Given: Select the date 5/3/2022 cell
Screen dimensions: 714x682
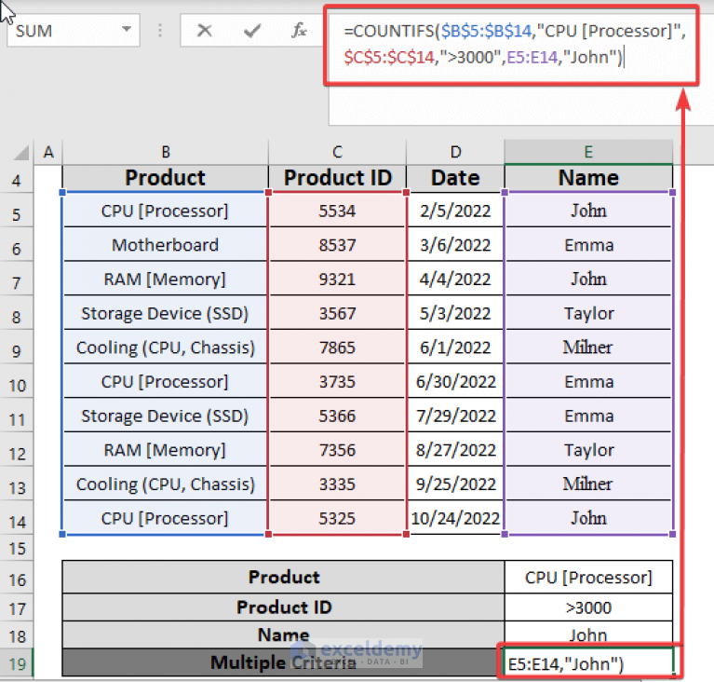Looking at the screenshot, I should 455,313.
